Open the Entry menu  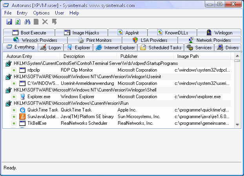point(22,13)
